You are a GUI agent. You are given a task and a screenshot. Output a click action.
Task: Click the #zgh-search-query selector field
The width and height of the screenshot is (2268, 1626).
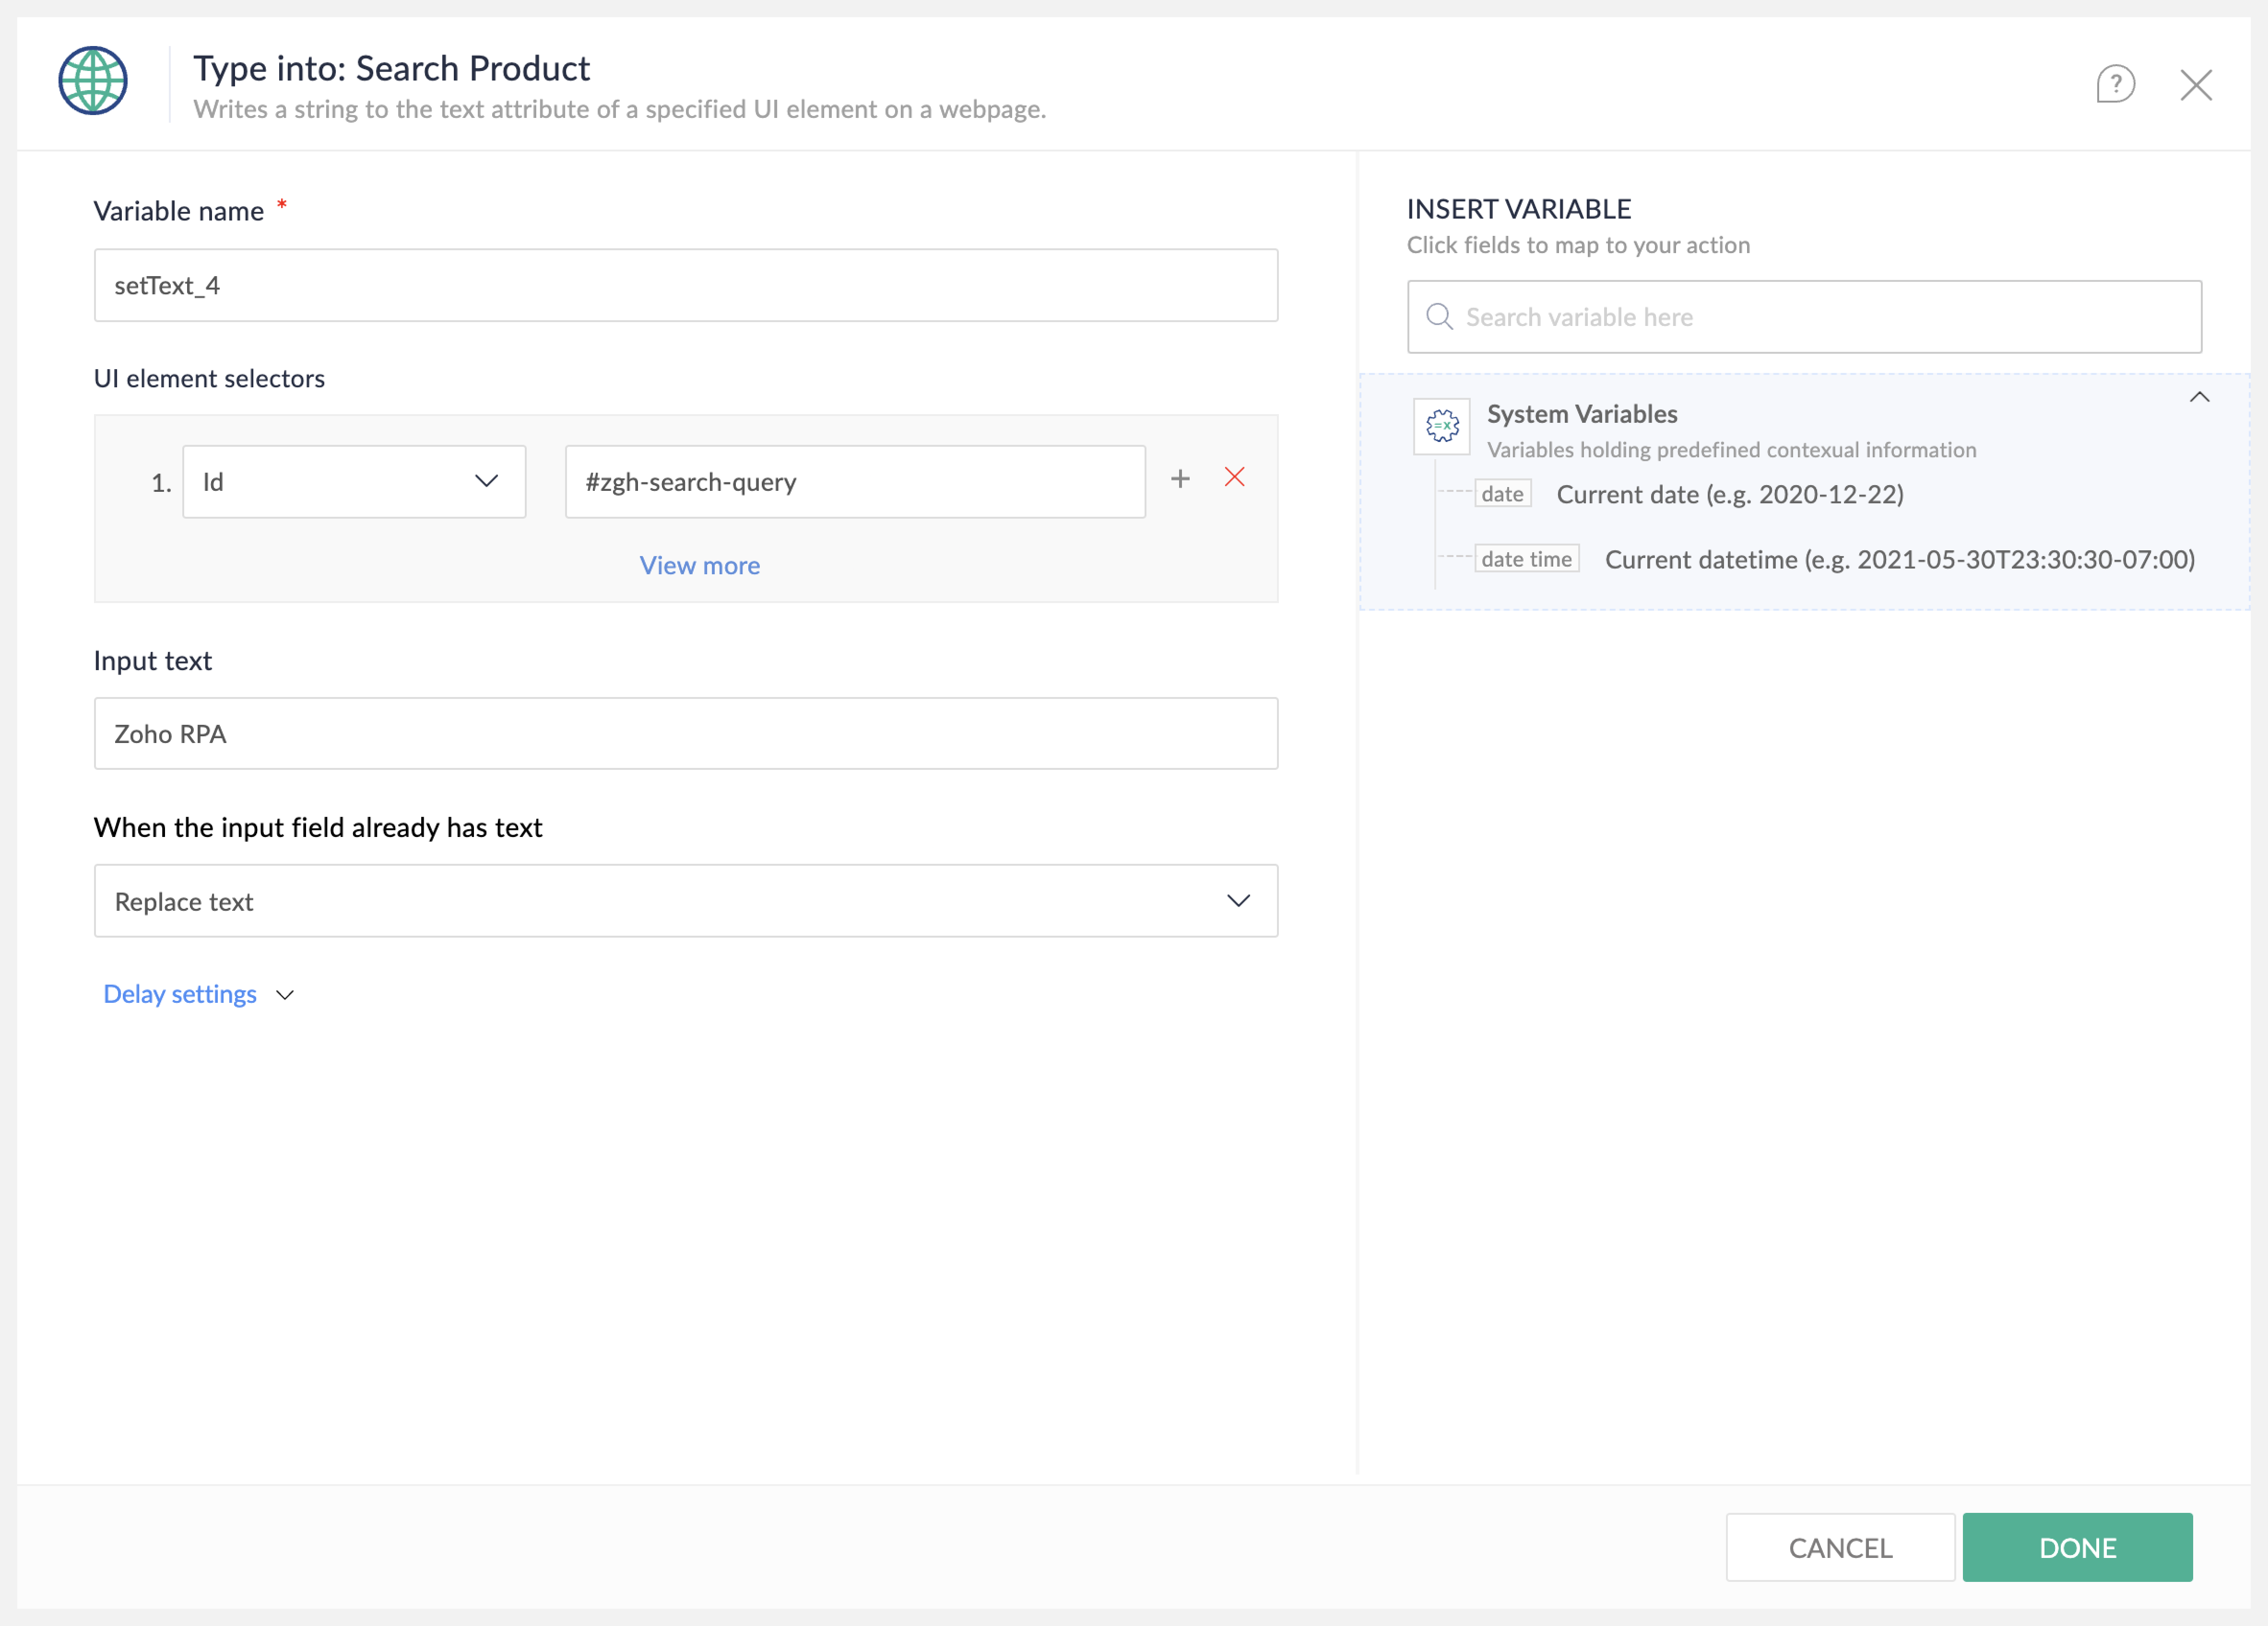[855, 482]
